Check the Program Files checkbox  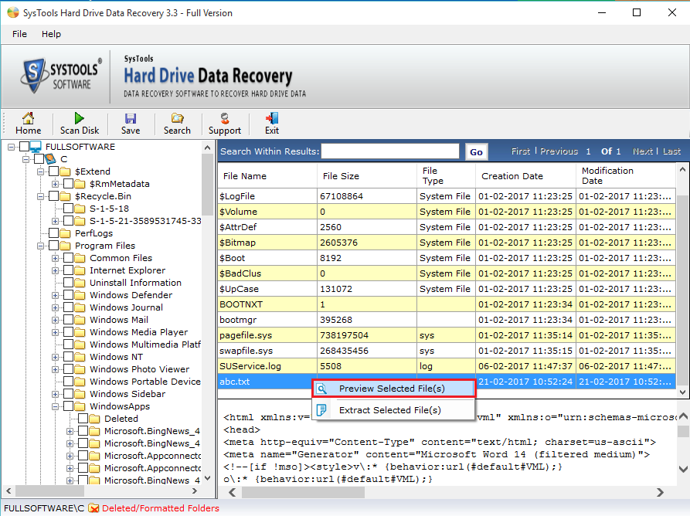click(53, 246)
